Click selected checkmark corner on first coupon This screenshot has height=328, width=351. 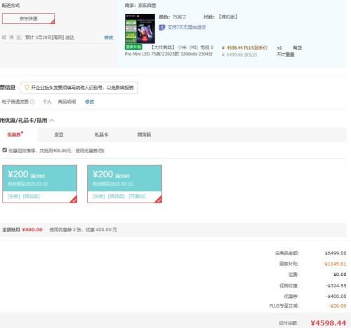[74, 200]
